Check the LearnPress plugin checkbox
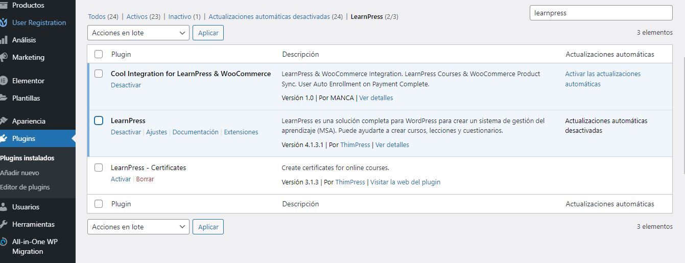 click(99, 121)
